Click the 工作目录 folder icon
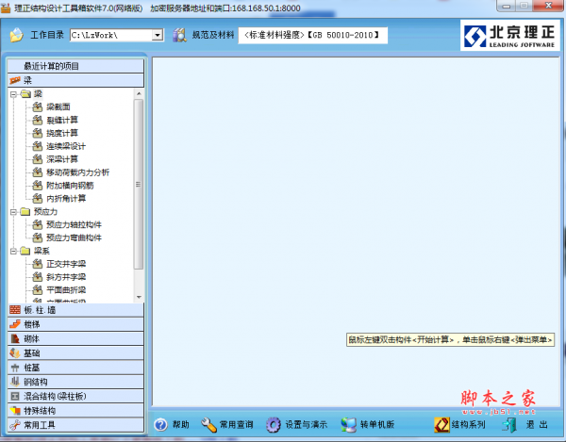 [16, 36]
